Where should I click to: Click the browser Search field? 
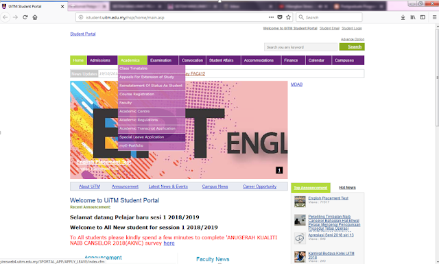(329, 17)
